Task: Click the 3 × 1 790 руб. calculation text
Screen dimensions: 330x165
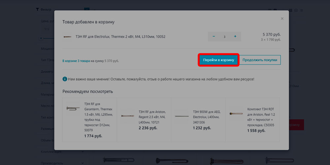Action: (x=271, y=40)
